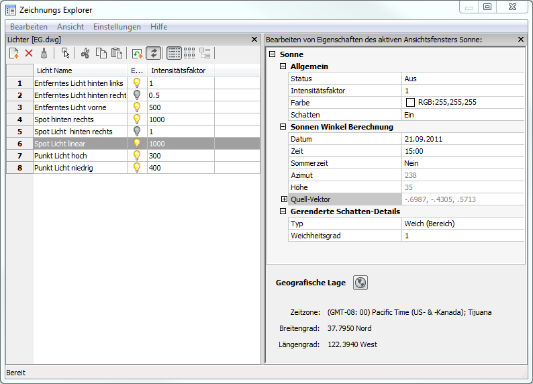Open the Ansicht menu
The height and width of the screenshot is (384, 533).
pyautogui.click(x=70, y=27)
